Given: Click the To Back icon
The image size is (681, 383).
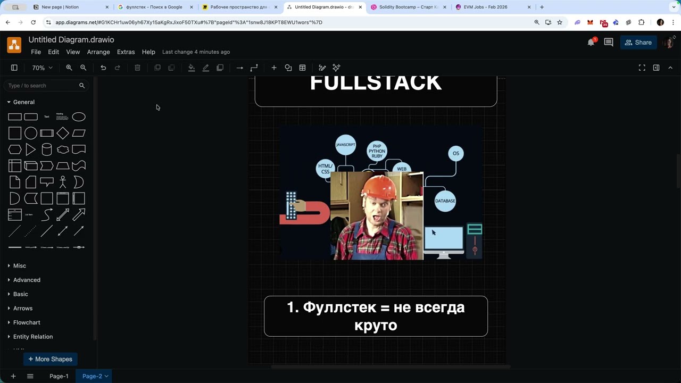Looking at the screenshot, I should point(171,68).
